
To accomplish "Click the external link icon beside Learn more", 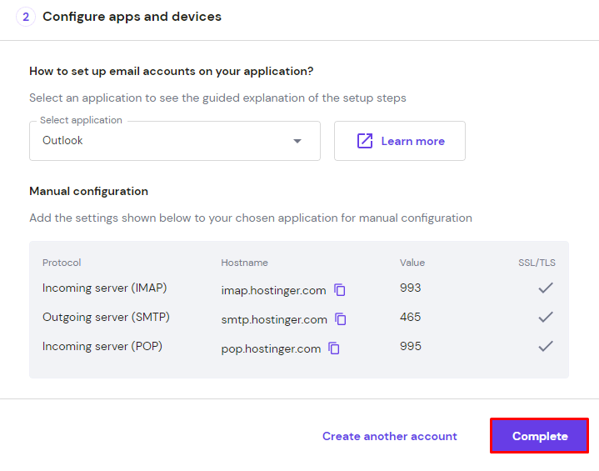I will [x=365, y=141].
